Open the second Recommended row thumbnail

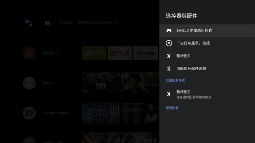coord(140,113)
